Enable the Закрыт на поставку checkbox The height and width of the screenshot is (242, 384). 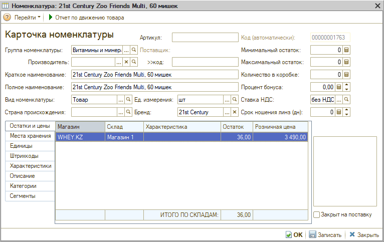(x=317, y=215)
